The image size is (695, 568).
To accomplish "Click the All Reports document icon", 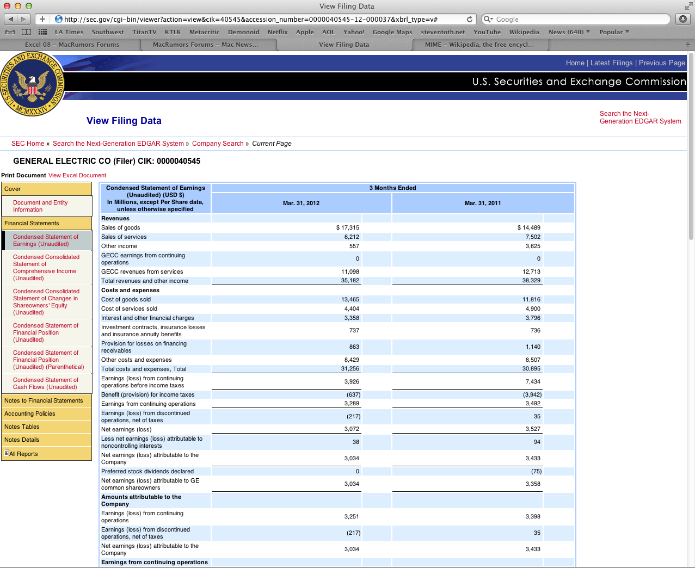I will pos(6,453).
